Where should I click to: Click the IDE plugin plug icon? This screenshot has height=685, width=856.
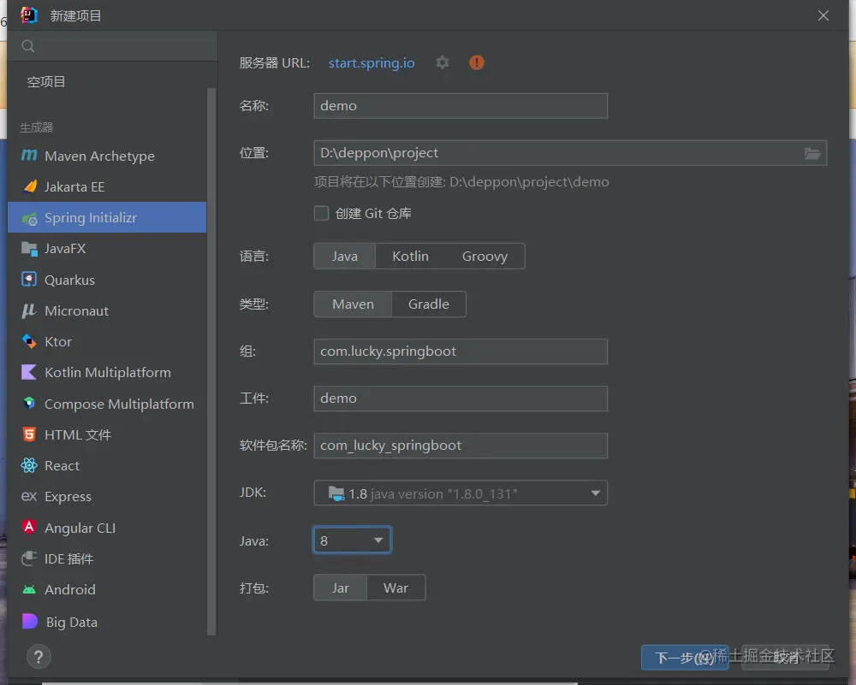point(29,558)
